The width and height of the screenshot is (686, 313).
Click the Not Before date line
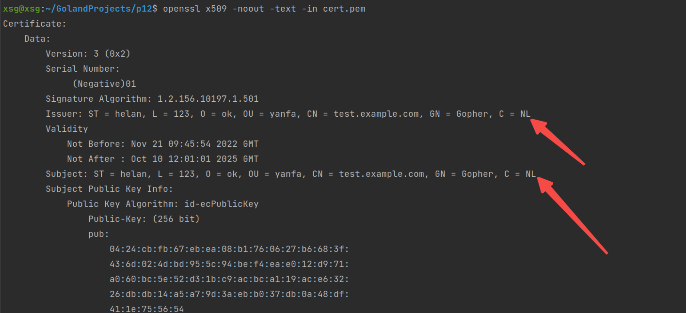162,144
